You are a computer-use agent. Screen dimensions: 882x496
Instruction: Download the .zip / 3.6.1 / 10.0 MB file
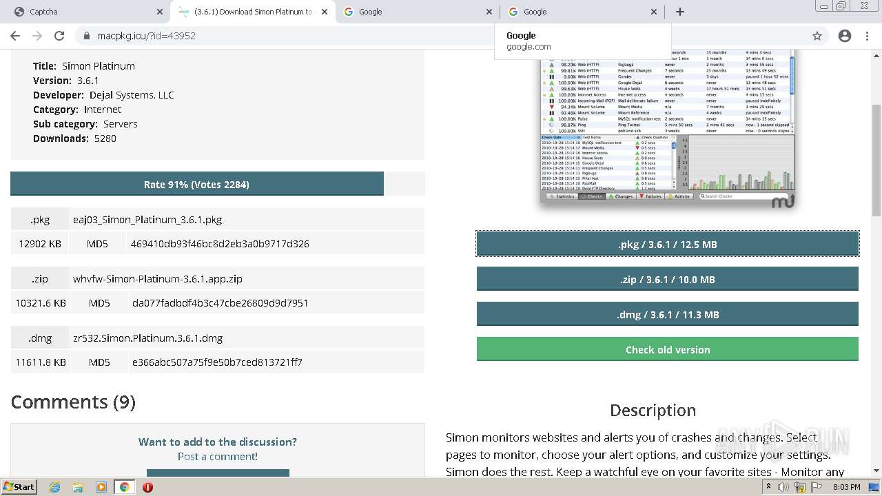[x=667, y=279]
